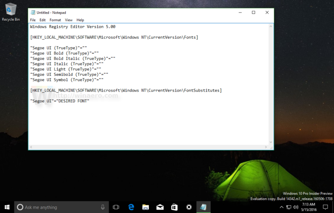Click the line "Segoe UI (TrueType)"=""

coord(58,48)
